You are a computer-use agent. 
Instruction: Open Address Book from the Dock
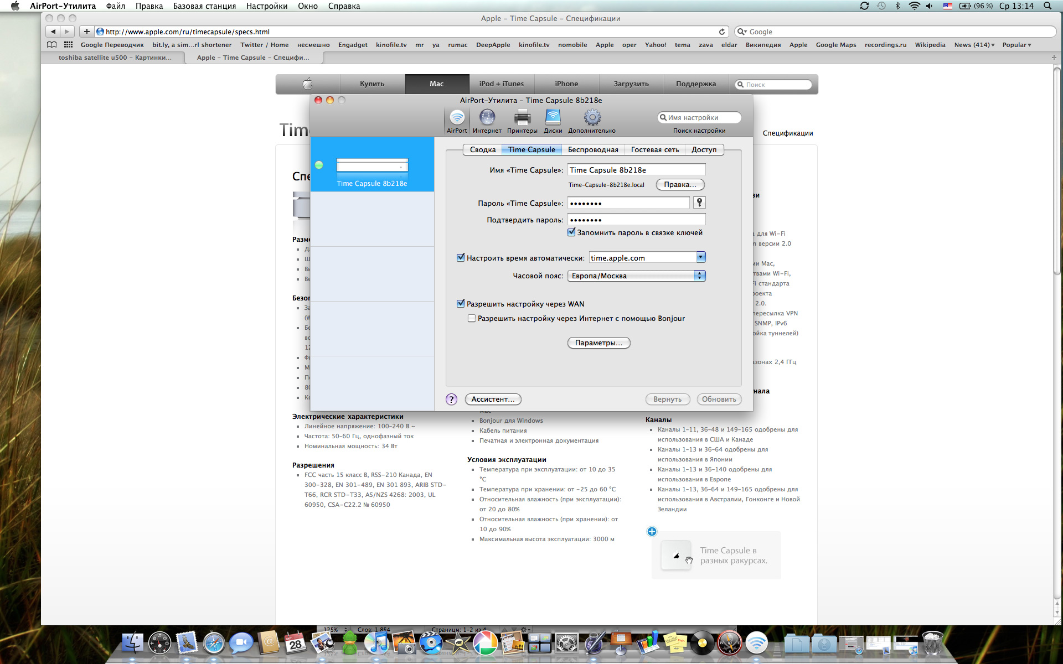click(268, 643)
